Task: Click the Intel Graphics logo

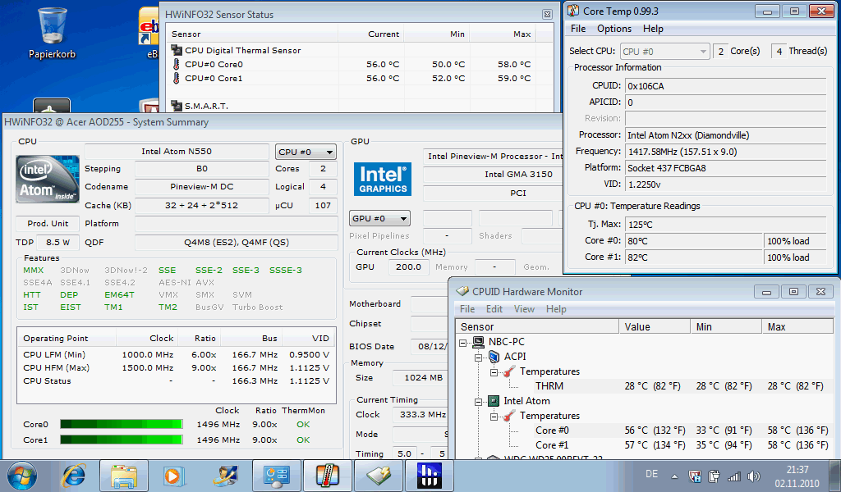Action: coord(383,180)
